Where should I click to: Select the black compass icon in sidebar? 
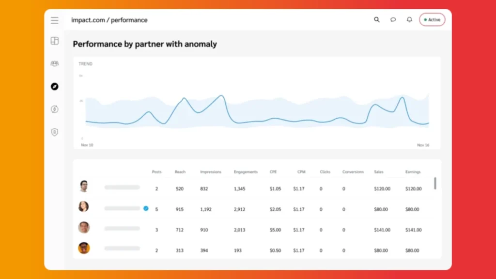tap(55, 86)
